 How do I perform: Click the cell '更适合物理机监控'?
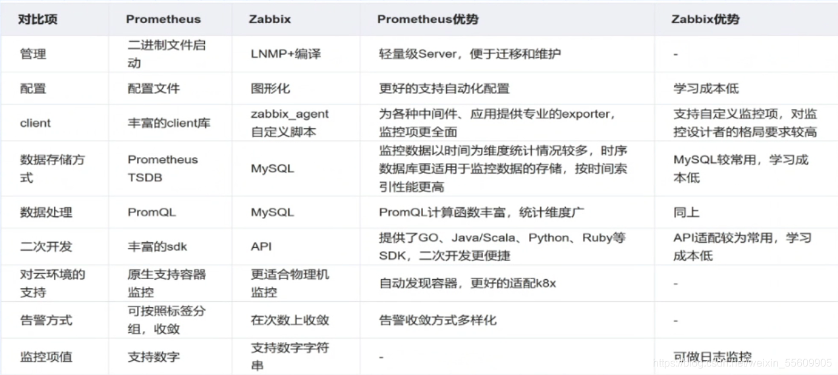click(290, 283)
